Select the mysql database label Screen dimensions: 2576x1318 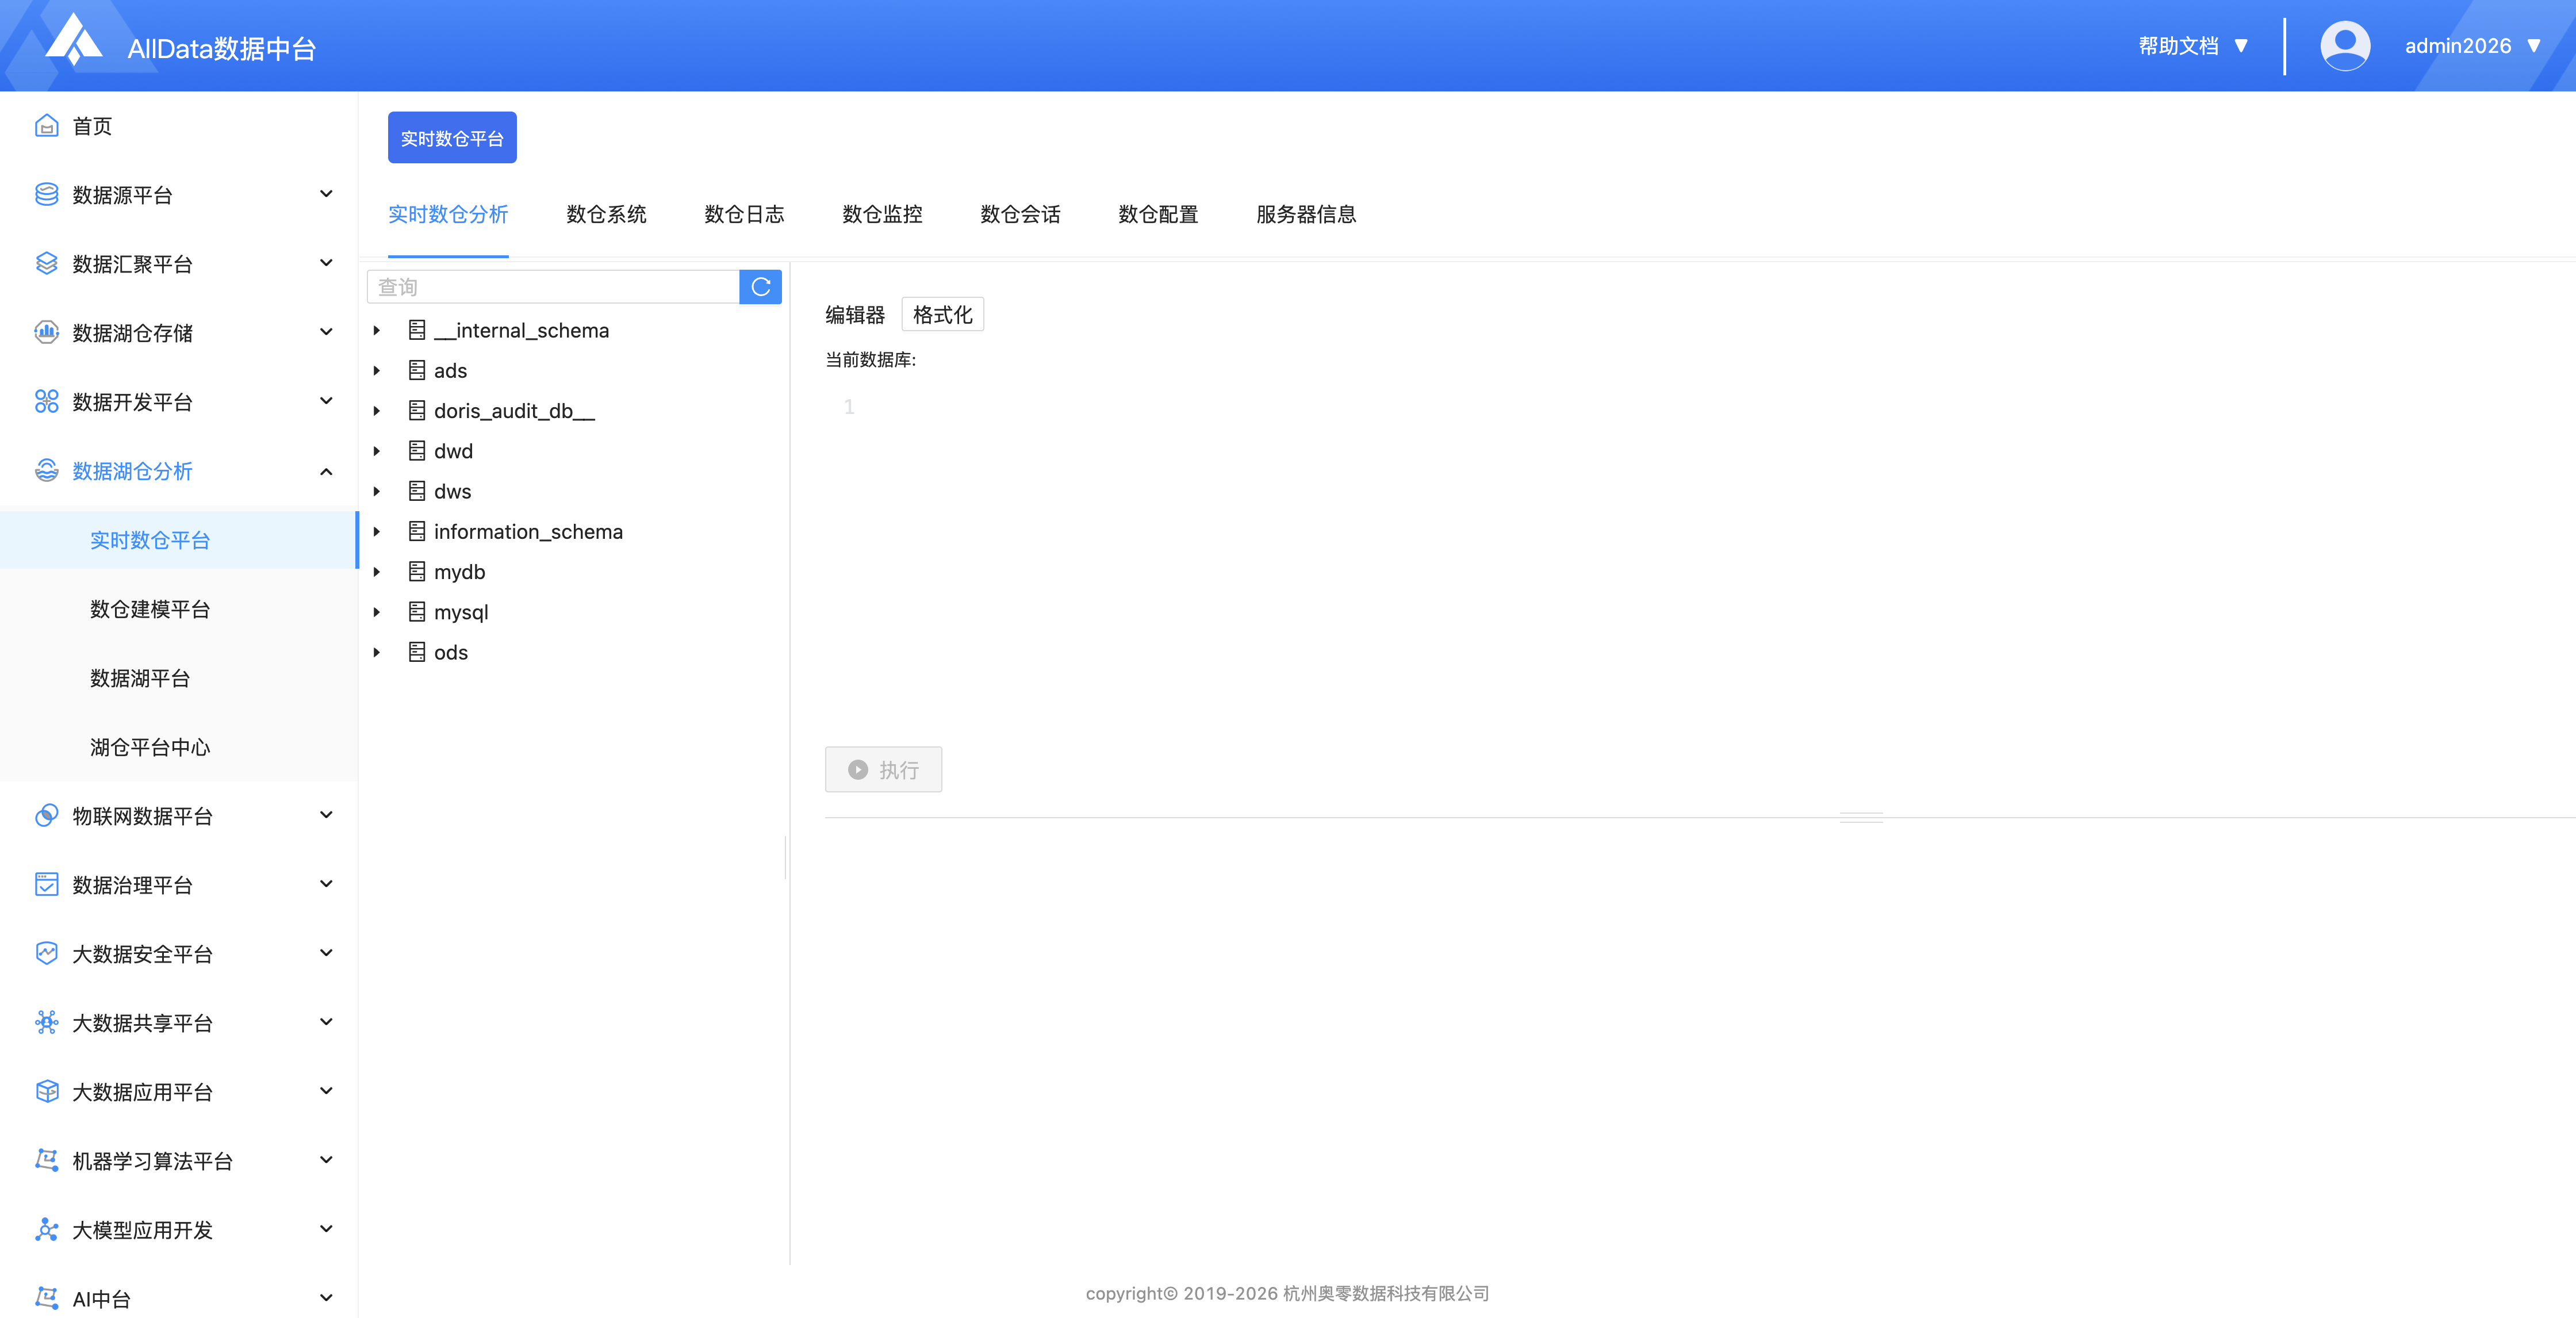click(461, 612)
